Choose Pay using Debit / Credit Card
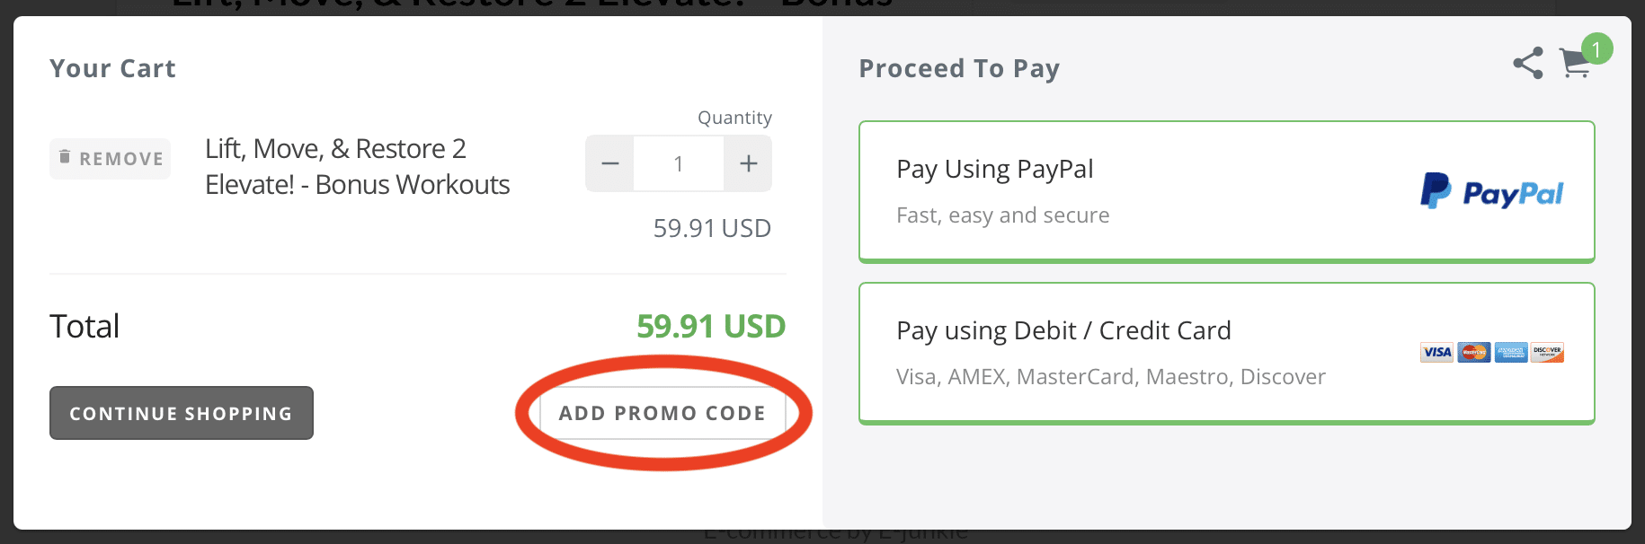This screenshot has height=544, width=1645. click(1227, 354)
